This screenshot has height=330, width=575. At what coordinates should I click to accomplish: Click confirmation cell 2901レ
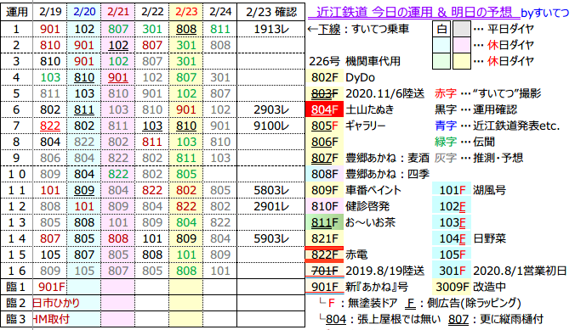pyautogui.click(x=271, y=206)
